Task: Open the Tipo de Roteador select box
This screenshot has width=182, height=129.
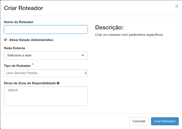Action: pyautogui.click(x=46, y=73)
